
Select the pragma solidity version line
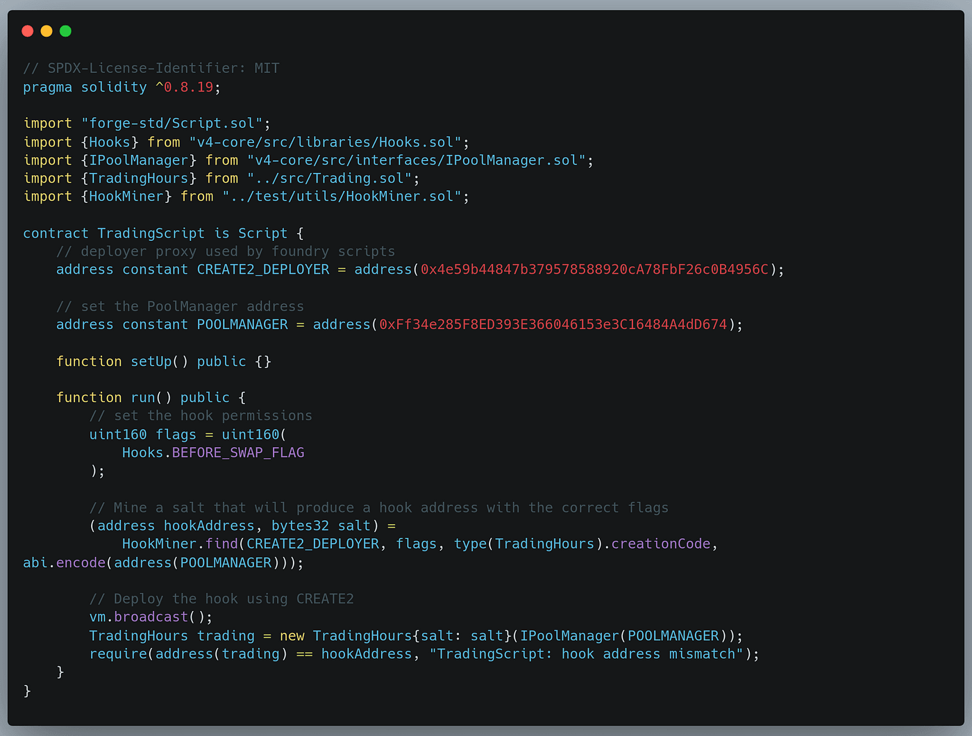pos(120,87)
